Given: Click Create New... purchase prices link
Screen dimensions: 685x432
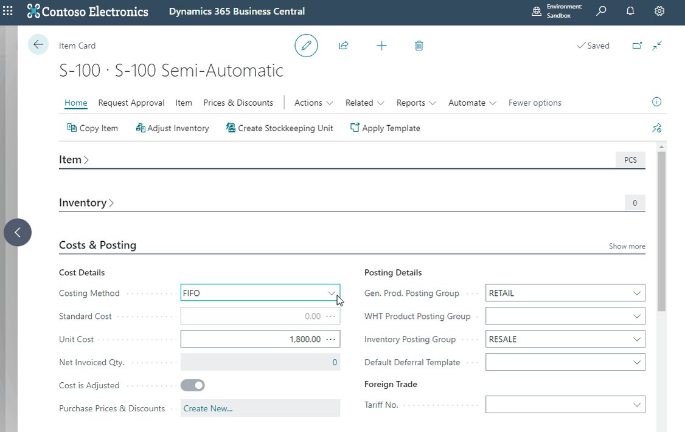Looking at the screenshot, I should [x=208, y=408].
